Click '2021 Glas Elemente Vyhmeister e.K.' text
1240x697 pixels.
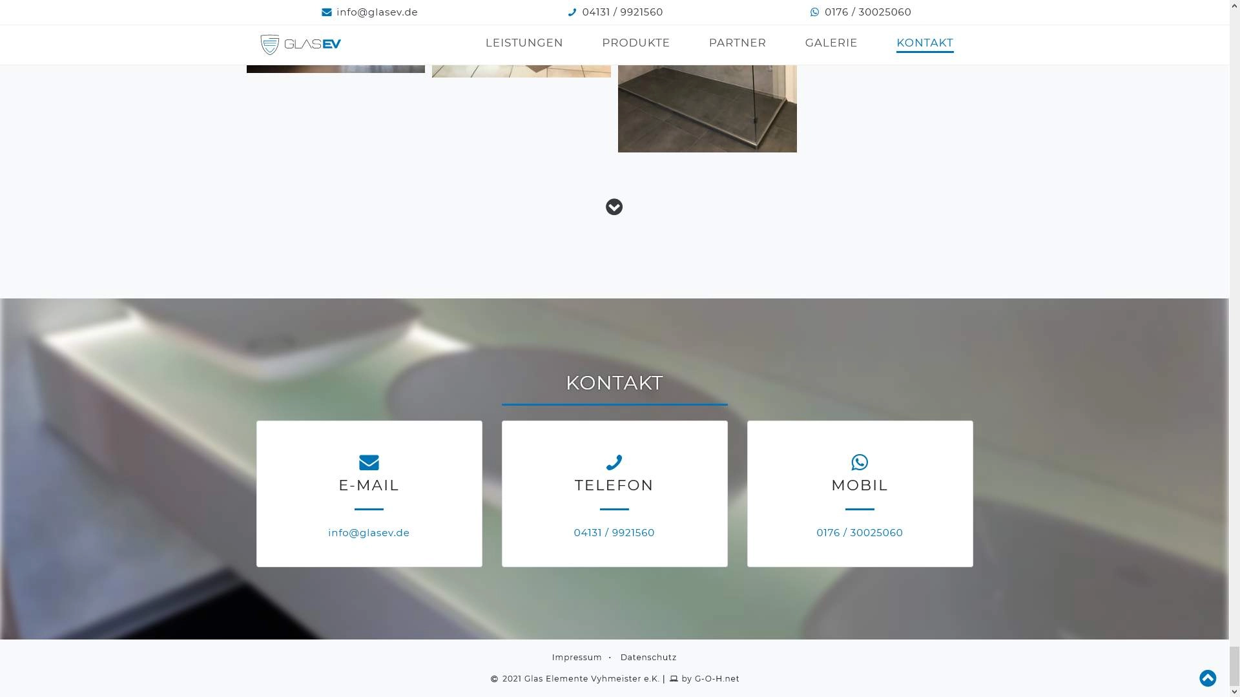[x=581, y=679]
